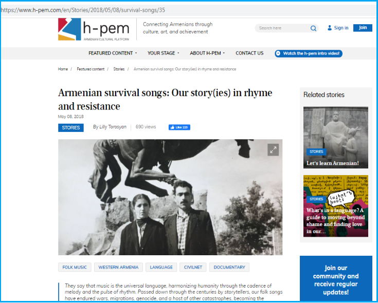Open the Stories breadcrumb link

coord(119,69)
